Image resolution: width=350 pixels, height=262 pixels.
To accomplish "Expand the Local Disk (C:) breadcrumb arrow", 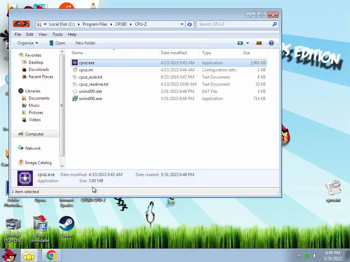I will click(x=79, y=24).
